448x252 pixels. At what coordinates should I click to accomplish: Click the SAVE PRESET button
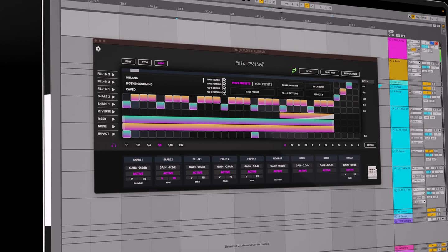click(252, 92)
